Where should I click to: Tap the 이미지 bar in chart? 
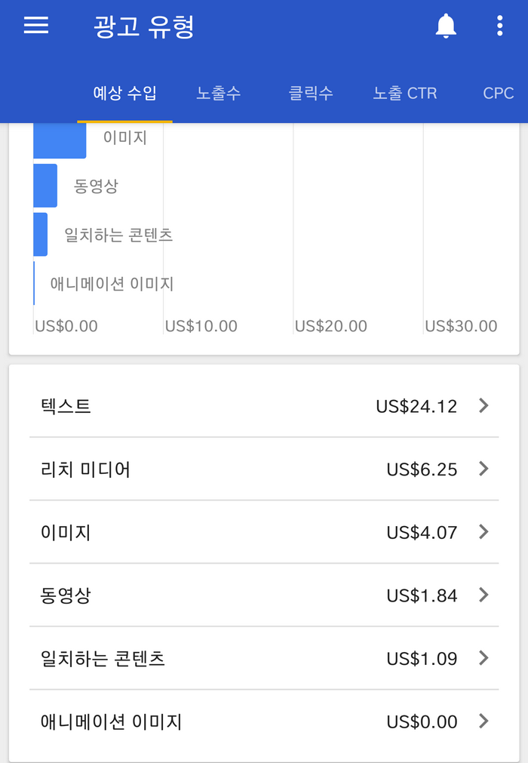pos(60,140)
